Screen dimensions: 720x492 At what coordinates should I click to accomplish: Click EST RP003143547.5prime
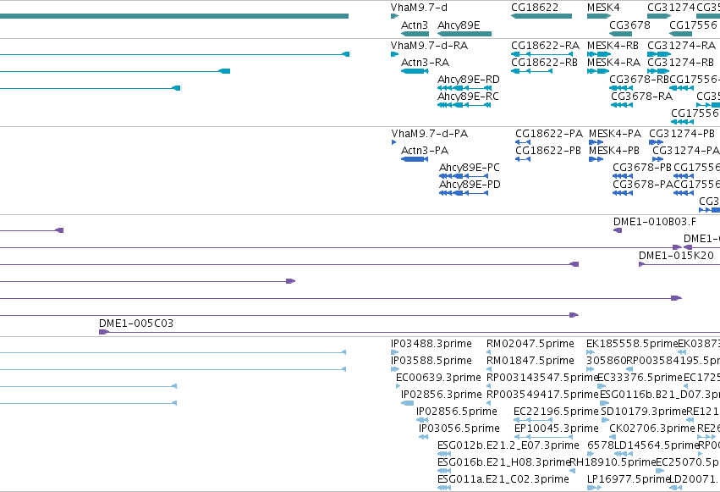point(488,386)
